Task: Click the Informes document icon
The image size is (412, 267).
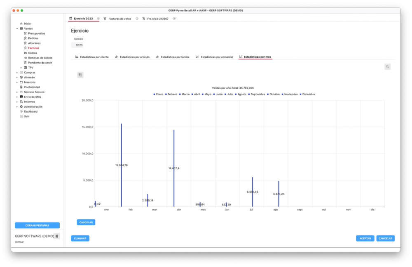Action: 21,102
